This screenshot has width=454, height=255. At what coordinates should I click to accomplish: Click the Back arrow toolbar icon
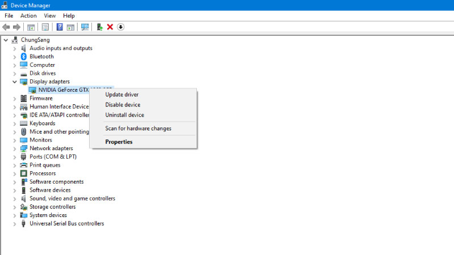(6, 27)
